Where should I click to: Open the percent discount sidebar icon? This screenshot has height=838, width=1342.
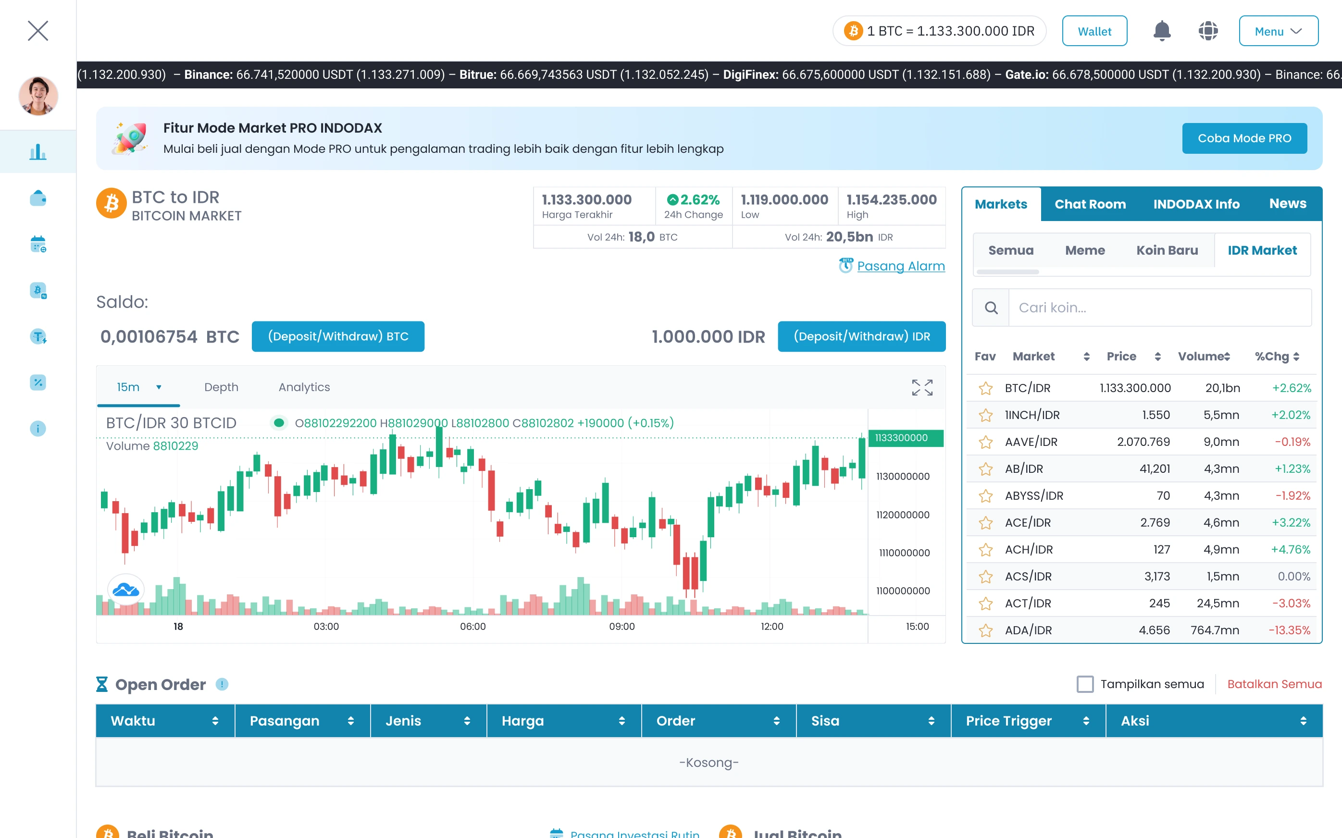pyautogui.click(x=37, y=382)
